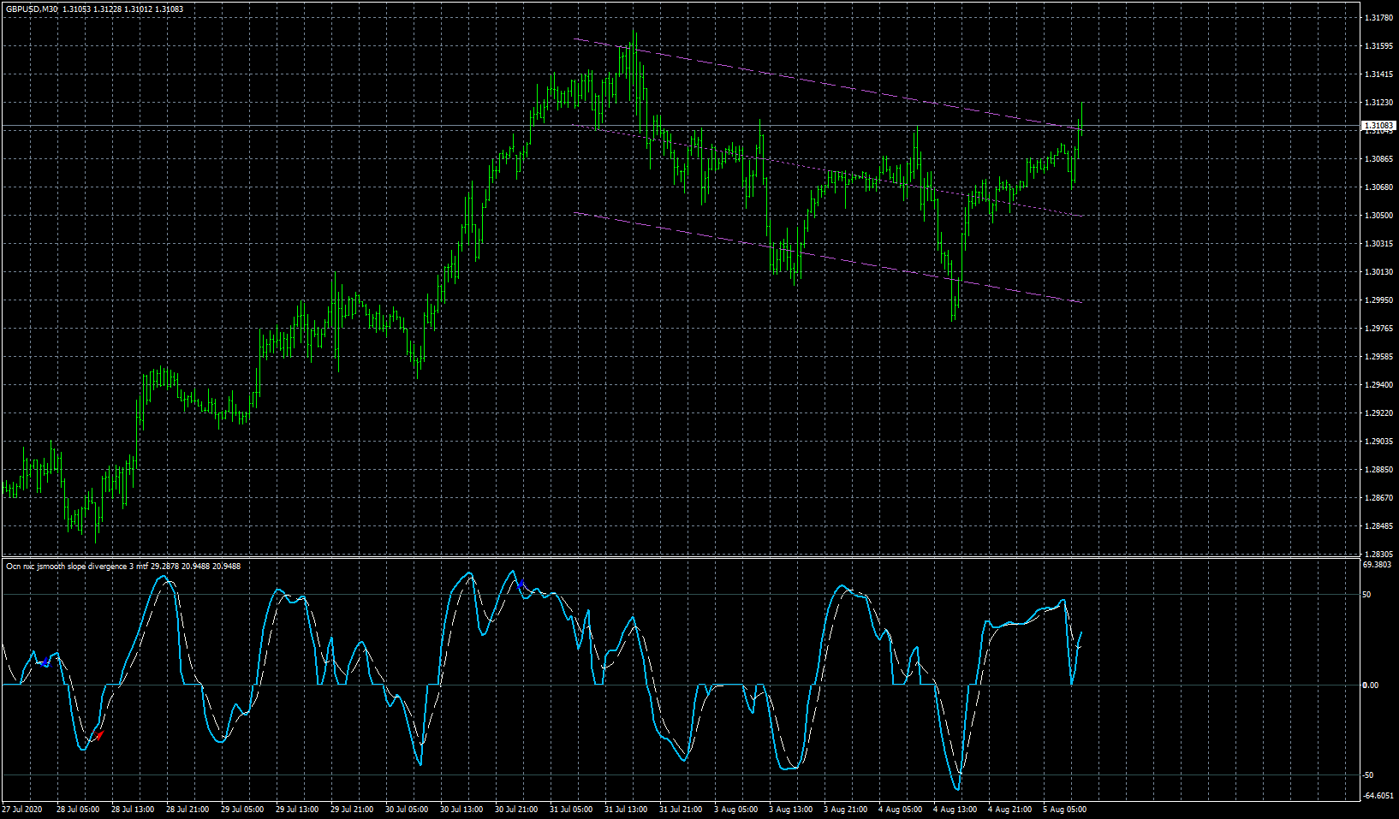Click indicator scale level -50
The height and width of the screenshot is (819, 1399).
1368,775
